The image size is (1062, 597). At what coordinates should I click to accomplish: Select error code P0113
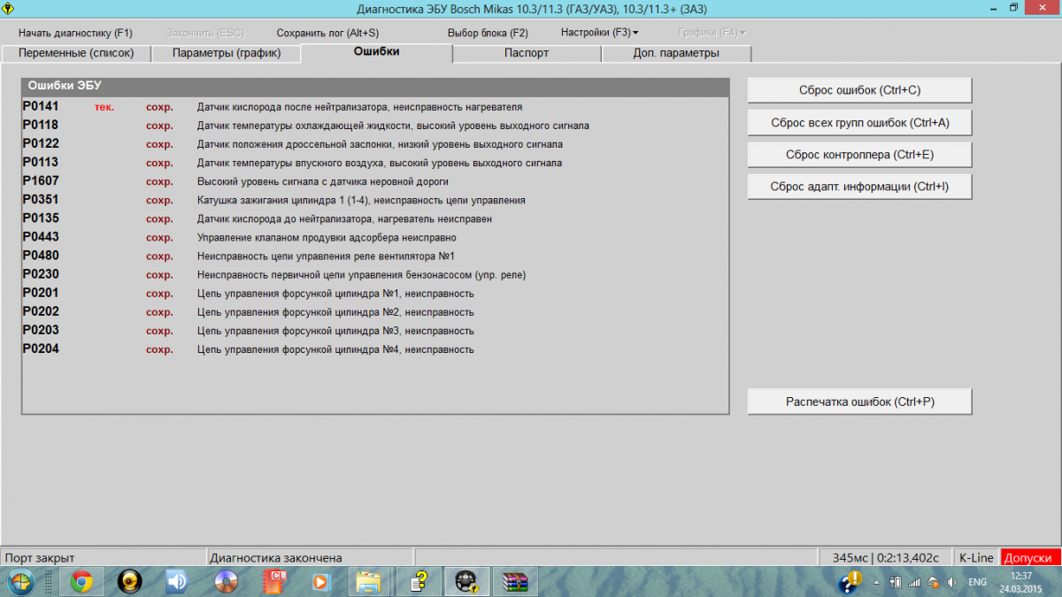[x=41, y=163]
